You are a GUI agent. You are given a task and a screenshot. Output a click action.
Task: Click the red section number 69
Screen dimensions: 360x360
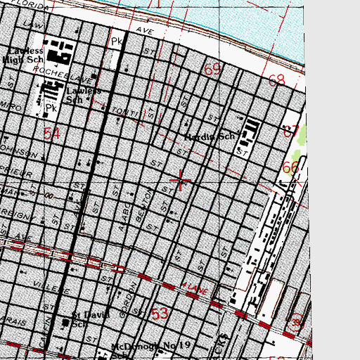[x=212, y=69]
